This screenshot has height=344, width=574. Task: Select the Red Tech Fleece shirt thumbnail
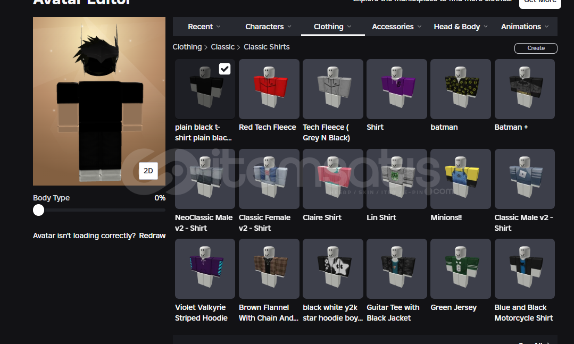coord(269,89)
